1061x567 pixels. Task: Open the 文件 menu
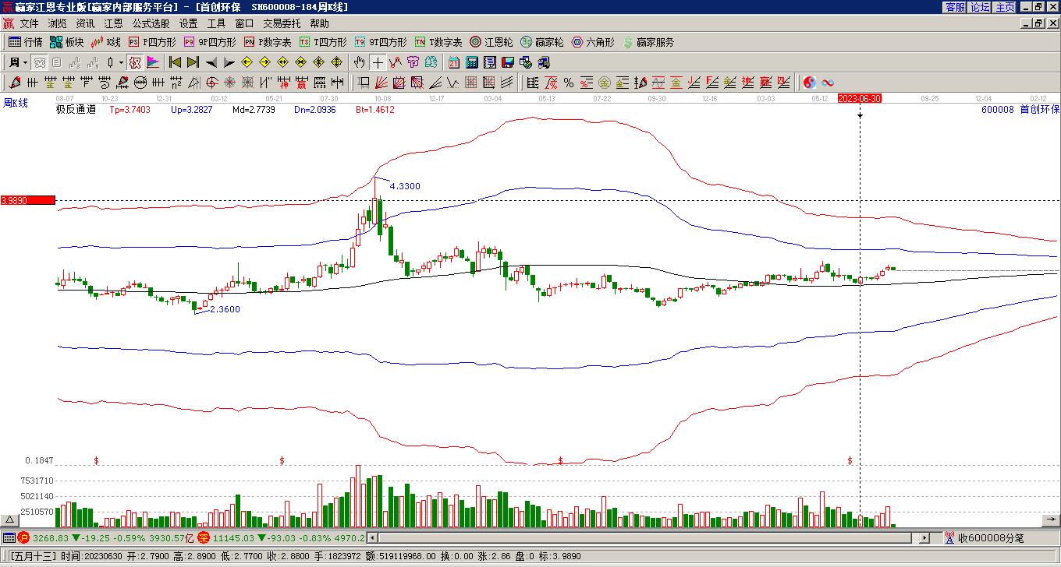tap(29, 24)
